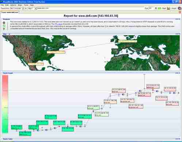Click the globe icon at toolbar end
The image size is (182, 142).
click(x=179, y=8)
